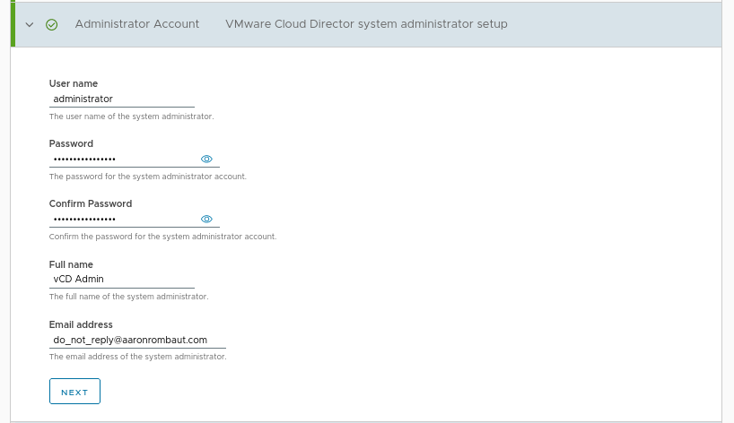The image size is (734, 423).
Task: Select the Administrator Account header title
Action: click(x=136, y=24)
